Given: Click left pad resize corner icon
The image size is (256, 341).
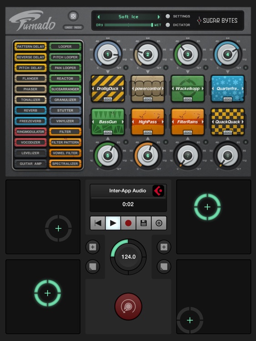Looking at the screenshot, I should 93,266.
